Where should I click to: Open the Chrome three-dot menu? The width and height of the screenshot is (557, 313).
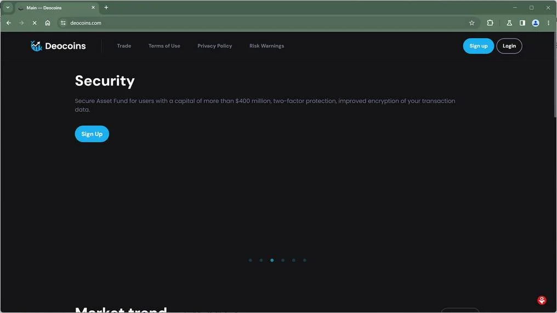tap(548, 22)
